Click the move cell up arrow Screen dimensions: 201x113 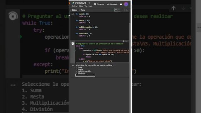click(123, 41)
